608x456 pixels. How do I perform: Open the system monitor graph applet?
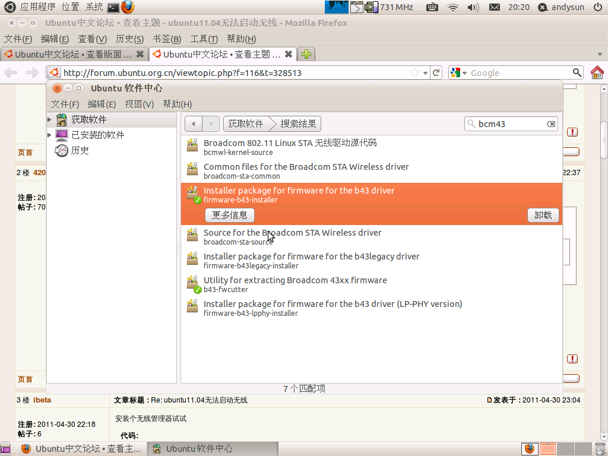[336, 7]
